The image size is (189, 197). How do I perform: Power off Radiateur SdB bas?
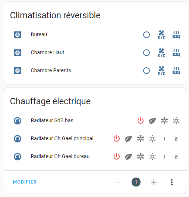pyautogui.click(x=141, y=121)
